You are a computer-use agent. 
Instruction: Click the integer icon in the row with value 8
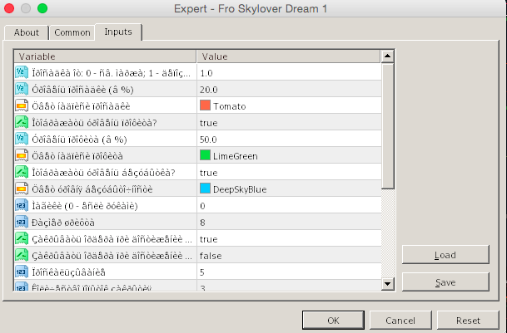22,223
